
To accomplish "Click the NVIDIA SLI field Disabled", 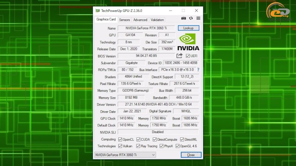I will (158, 132).
